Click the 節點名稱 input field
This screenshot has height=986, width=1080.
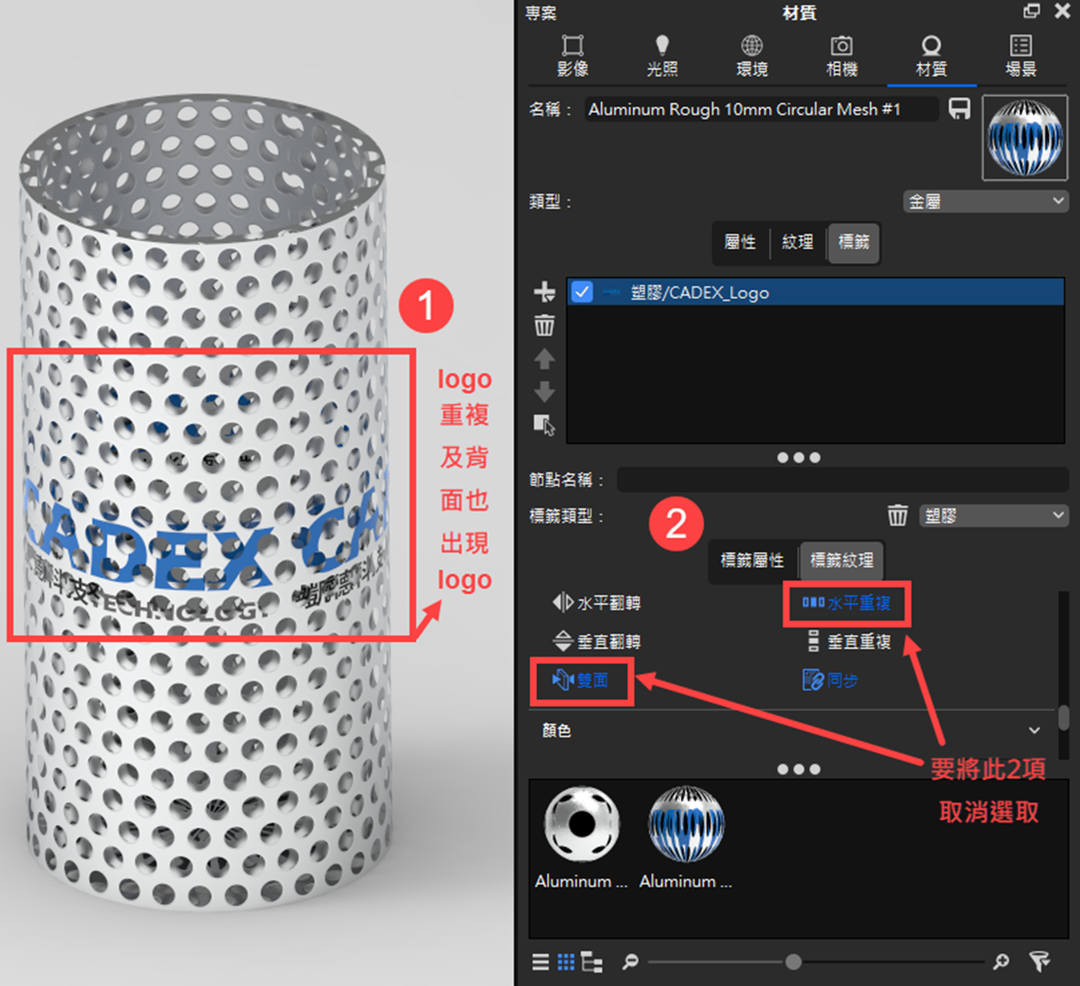843,479
